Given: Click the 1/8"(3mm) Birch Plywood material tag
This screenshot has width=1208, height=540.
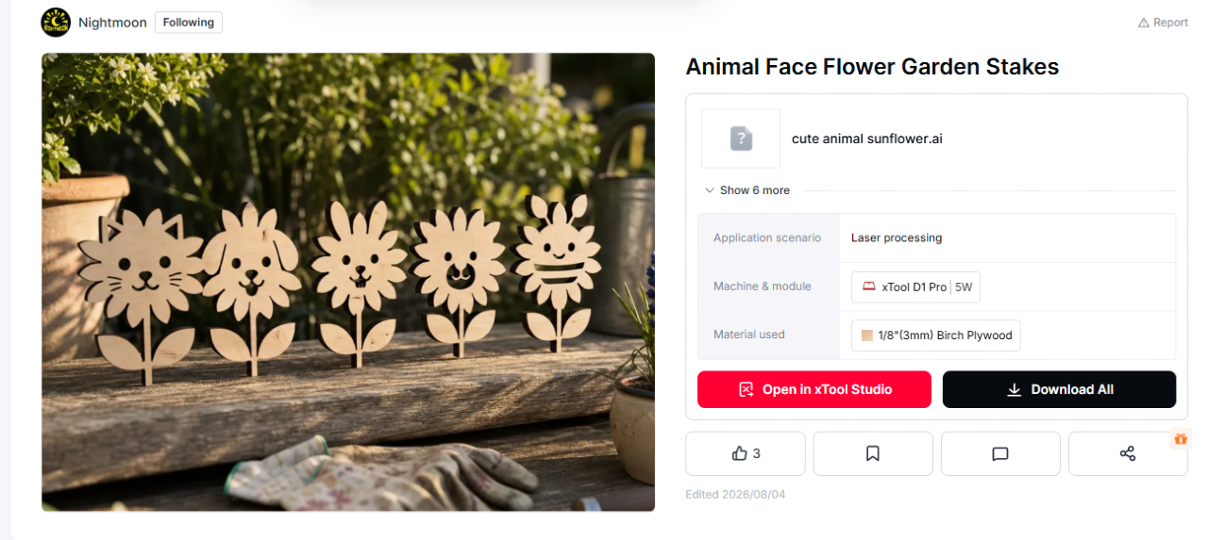Looking at the screenshot, I should [x=936, y=335].
